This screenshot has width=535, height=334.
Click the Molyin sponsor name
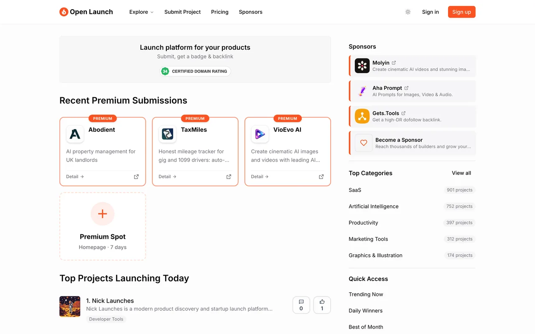(x=381, y=63)
